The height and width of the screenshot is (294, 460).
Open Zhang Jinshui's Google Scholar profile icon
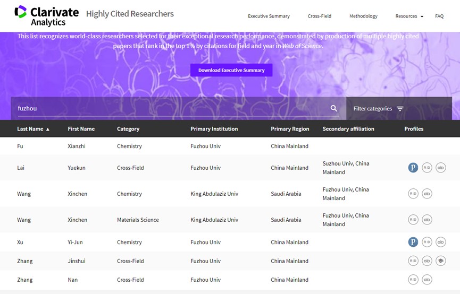click(x=440, y=261)
